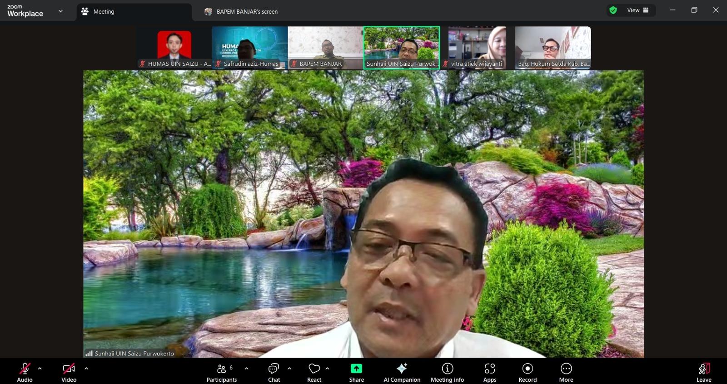Click the React heart icon

coord(314,372)
